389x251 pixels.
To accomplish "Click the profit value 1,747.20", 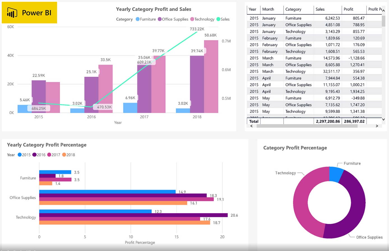I will tap(357, 105).
